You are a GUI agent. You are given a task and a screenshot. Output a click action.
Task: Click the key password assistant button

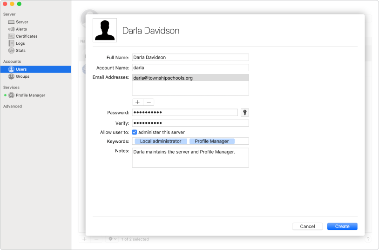coord(245,112)
